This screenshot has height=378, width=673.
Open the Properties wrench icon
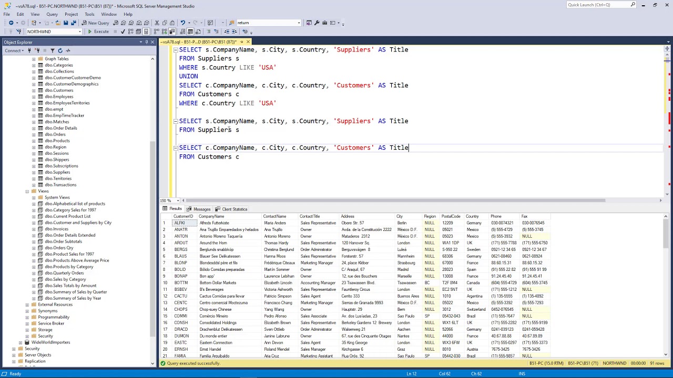pyautogui.click(x=317, y=23)
